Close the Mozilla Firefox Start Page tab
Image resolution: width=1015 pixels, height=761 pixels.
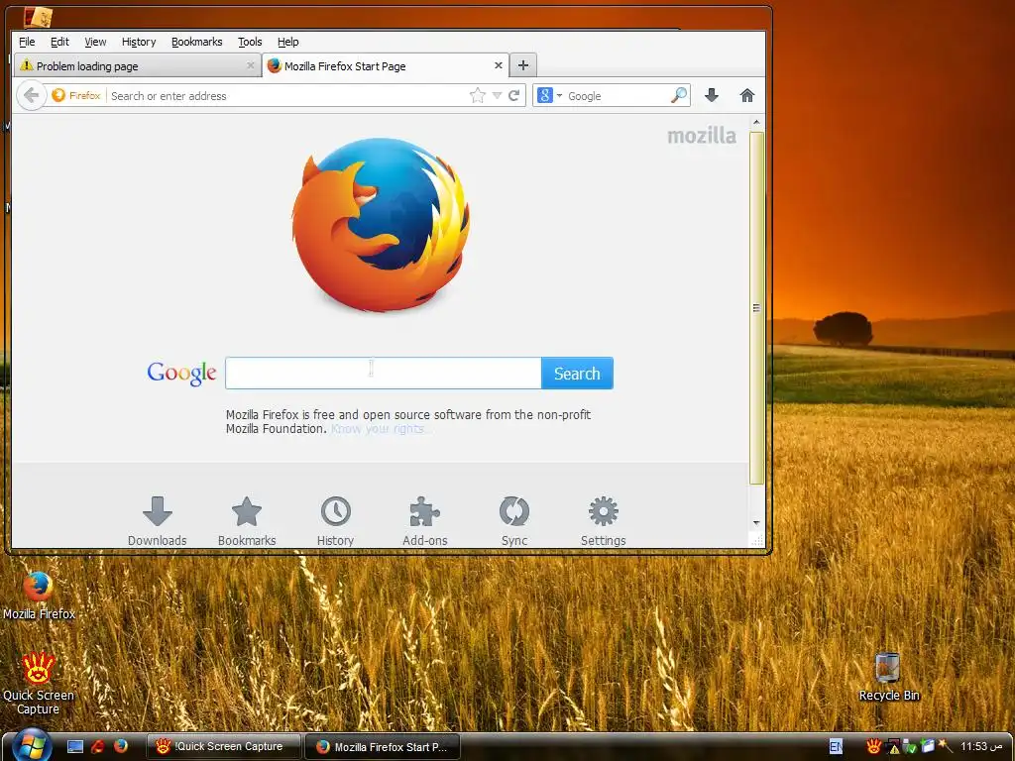[x=499, y=66]
